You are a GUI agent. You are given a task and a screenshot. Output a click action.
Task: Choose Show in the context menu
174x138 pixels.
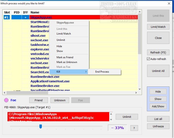[69, 51]
